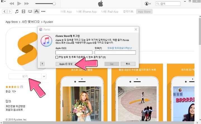Expand the dropdown arrow beside 받기
The width and height of the screenshot is (201, 124).
coord(44,76)
